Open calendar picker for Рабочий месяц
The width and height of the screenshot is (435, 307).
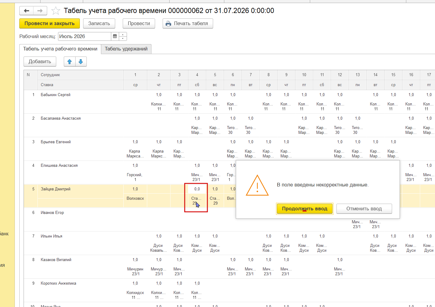[x=115, y=36]
